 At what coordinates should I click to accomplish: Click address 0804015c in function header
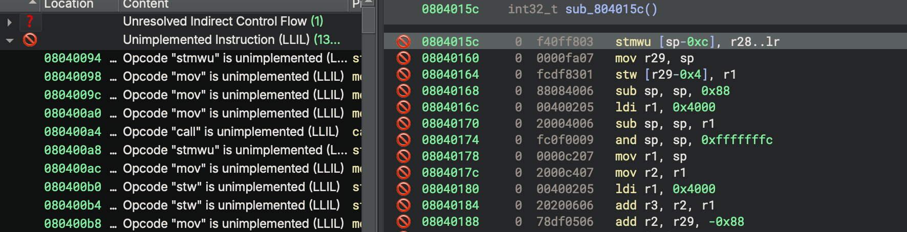point(450,9)
